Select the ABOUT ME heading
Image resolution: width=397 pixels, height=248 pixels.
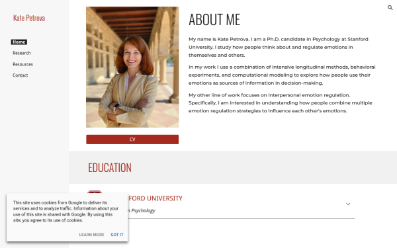click(214, 19)
